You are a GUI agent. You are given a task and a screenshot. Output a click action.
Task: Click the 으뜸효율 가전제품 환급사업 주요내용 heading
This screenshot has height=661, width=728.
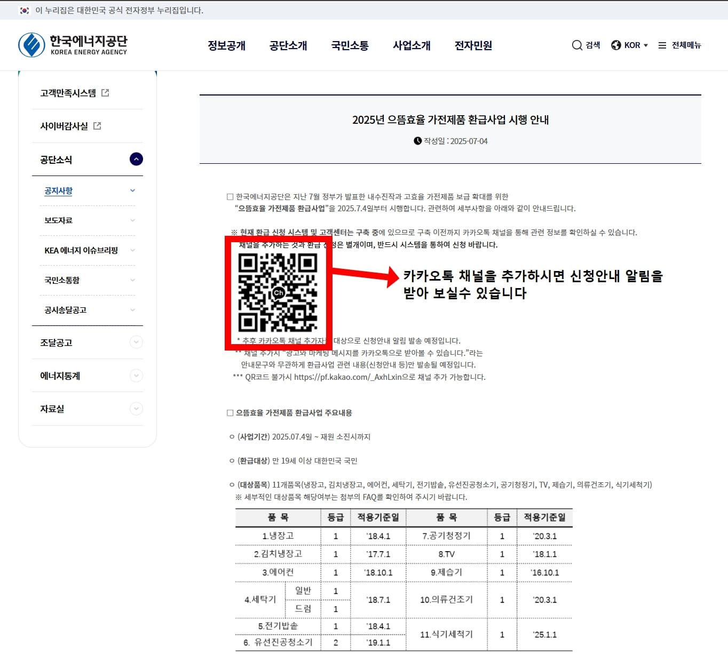(x=294, y=412)
